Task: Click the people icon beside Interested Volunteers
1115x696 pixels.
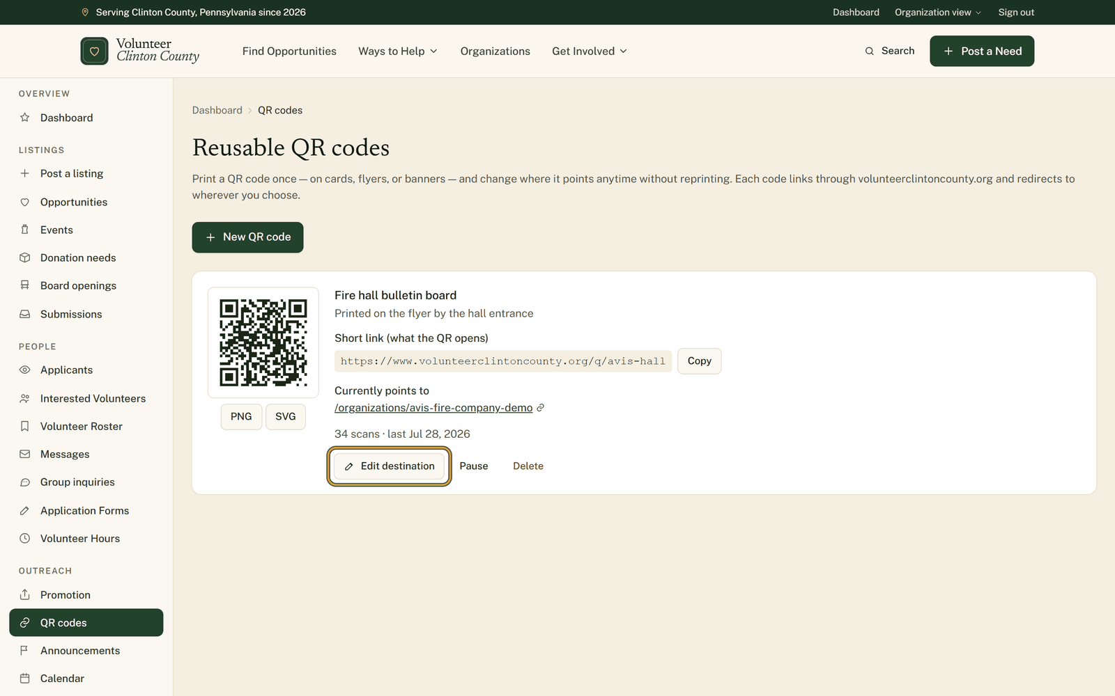Action: click(25, 398)
